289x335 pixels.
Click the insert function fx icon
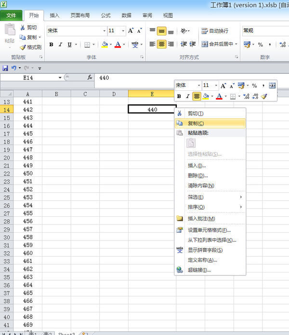90,77
